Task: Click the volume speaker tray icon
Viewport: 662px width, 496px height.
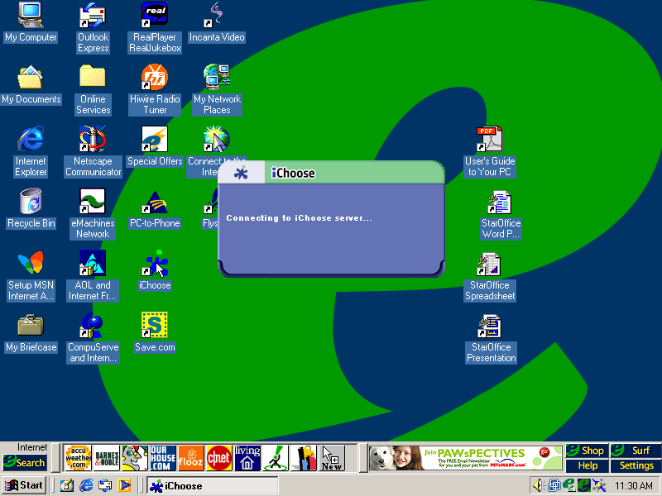Action: click(539, 485)
